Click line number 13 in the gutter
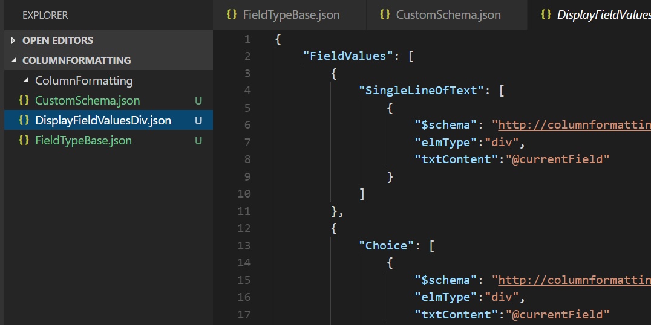The height and width of the screenshot is (325, 651). [244, 245]
